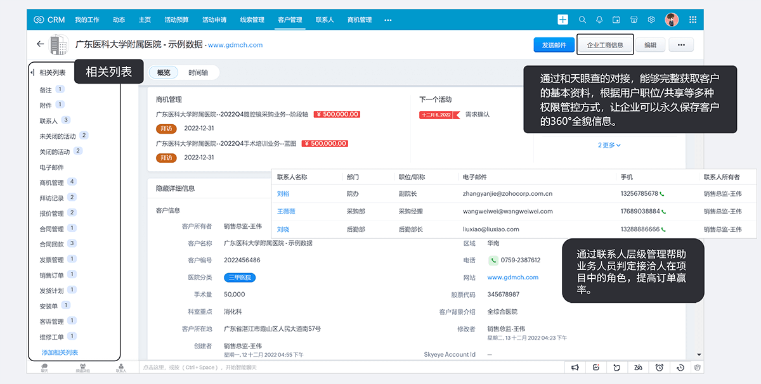The height and width of the screenshot is (384, 761).
Task: Open contact link 刘晓
Action: click(x=283, y=229)
